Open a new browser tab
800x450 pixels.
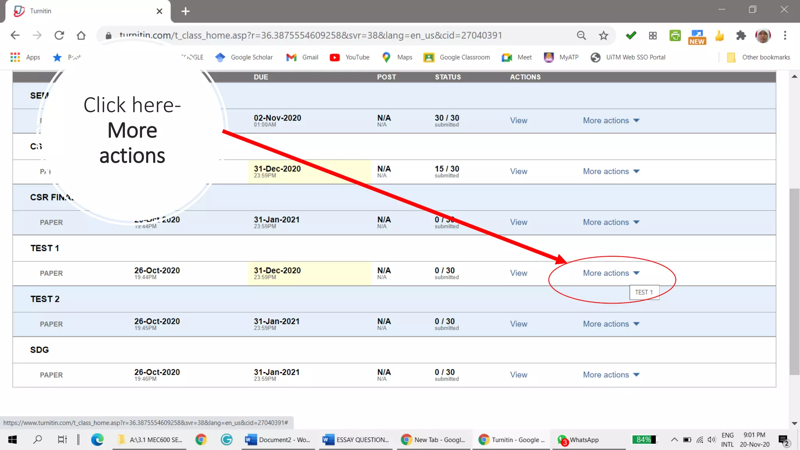click(186, 11)
